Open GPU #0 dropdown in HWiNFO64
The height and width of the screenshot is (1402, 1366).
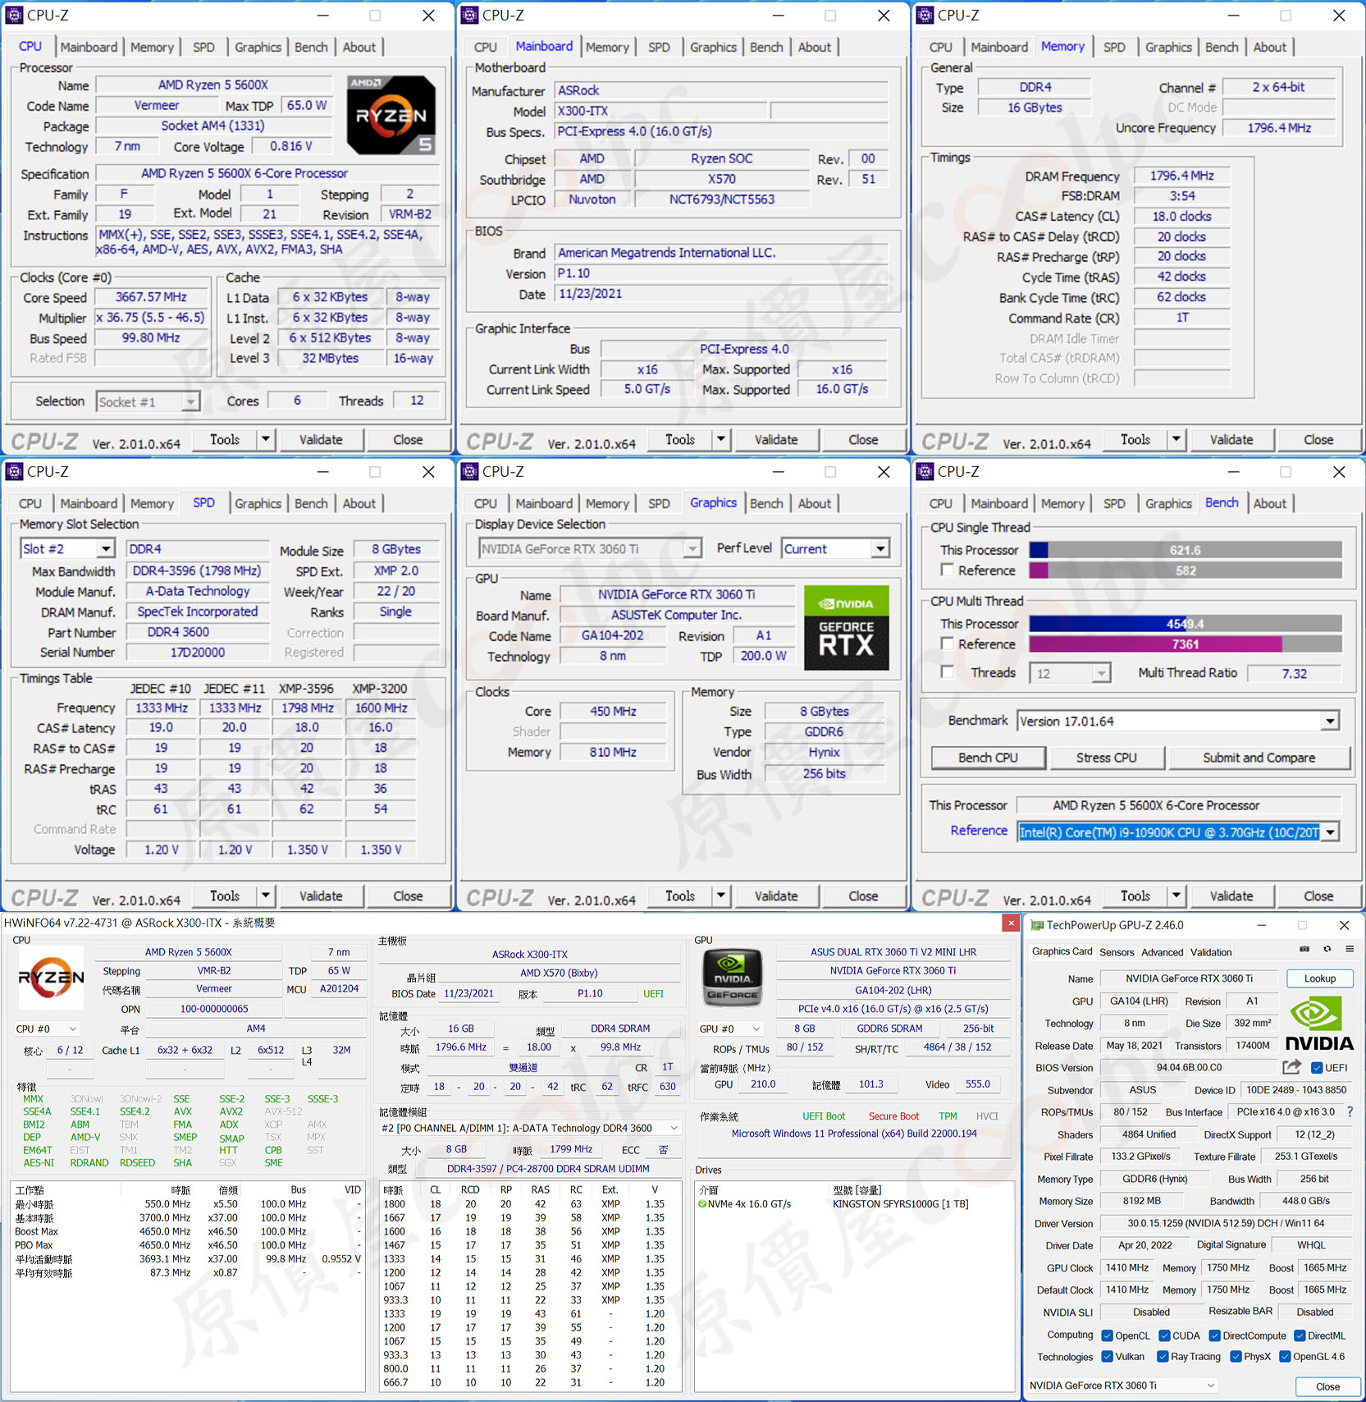(731, 1029)
